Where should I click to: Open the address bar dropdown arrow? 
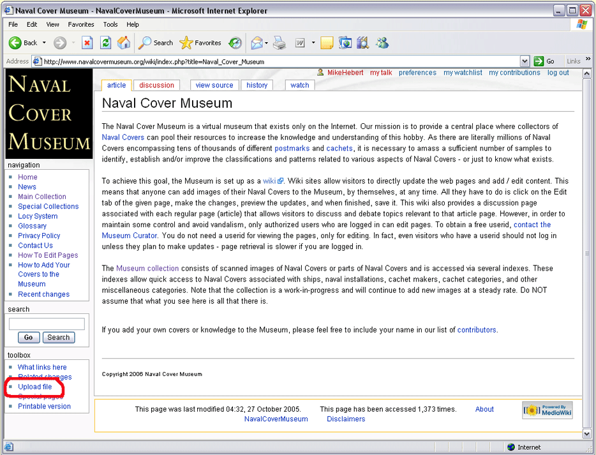[x=525, y=61]
